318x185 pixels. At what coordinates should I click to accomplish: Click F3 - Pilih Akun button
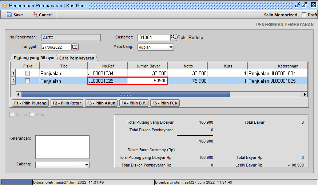(101, 103)
